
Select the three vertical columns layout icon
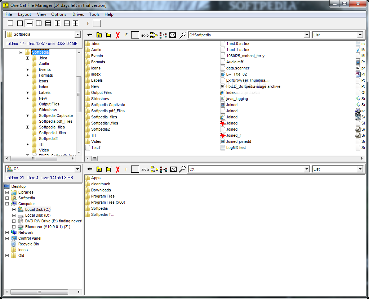39,23
